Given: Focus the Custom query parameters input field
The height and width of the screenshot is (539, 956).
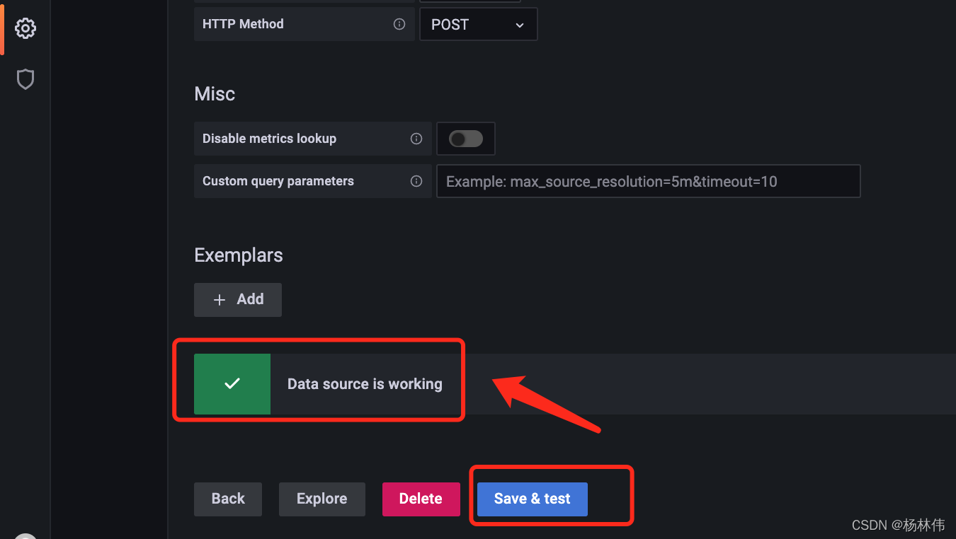Looking at the screenshot, I should [649, 181].
